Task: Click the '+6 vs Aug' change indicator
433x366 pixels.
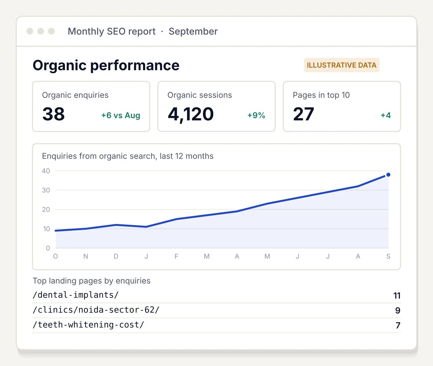Action: click(x=121, y=115)
